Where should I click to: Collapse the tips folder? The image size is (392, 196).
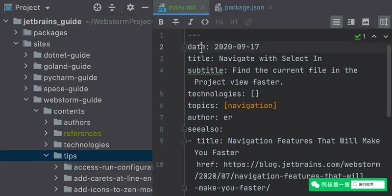(x=46, y=155)
